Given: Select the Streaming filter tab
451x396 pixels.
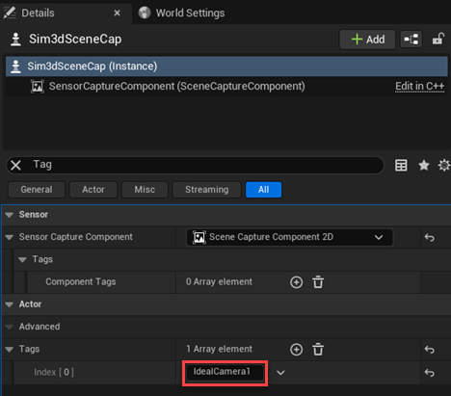Looking at the screenshot, I should (x=206, y=190).
